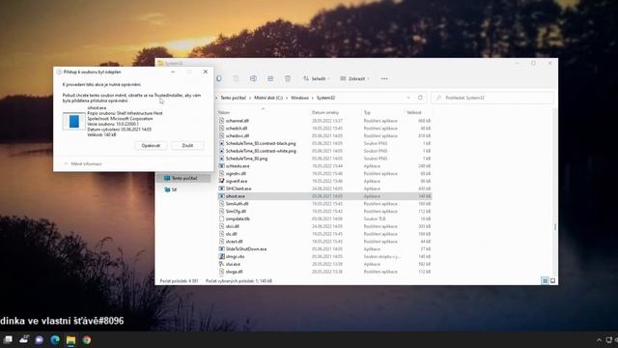The height and width of the screenshot is (348, 618).
Task: Click System32 in the breadcrumb path
Action: pos(325,98)
